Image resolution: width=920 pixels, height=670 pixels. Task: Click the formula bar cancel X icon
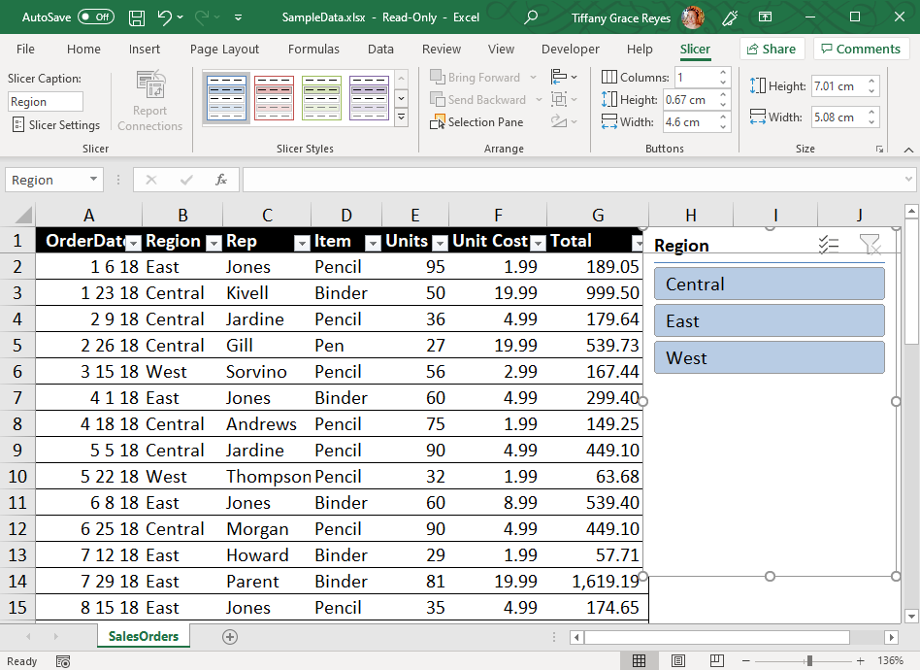(150, 180)
